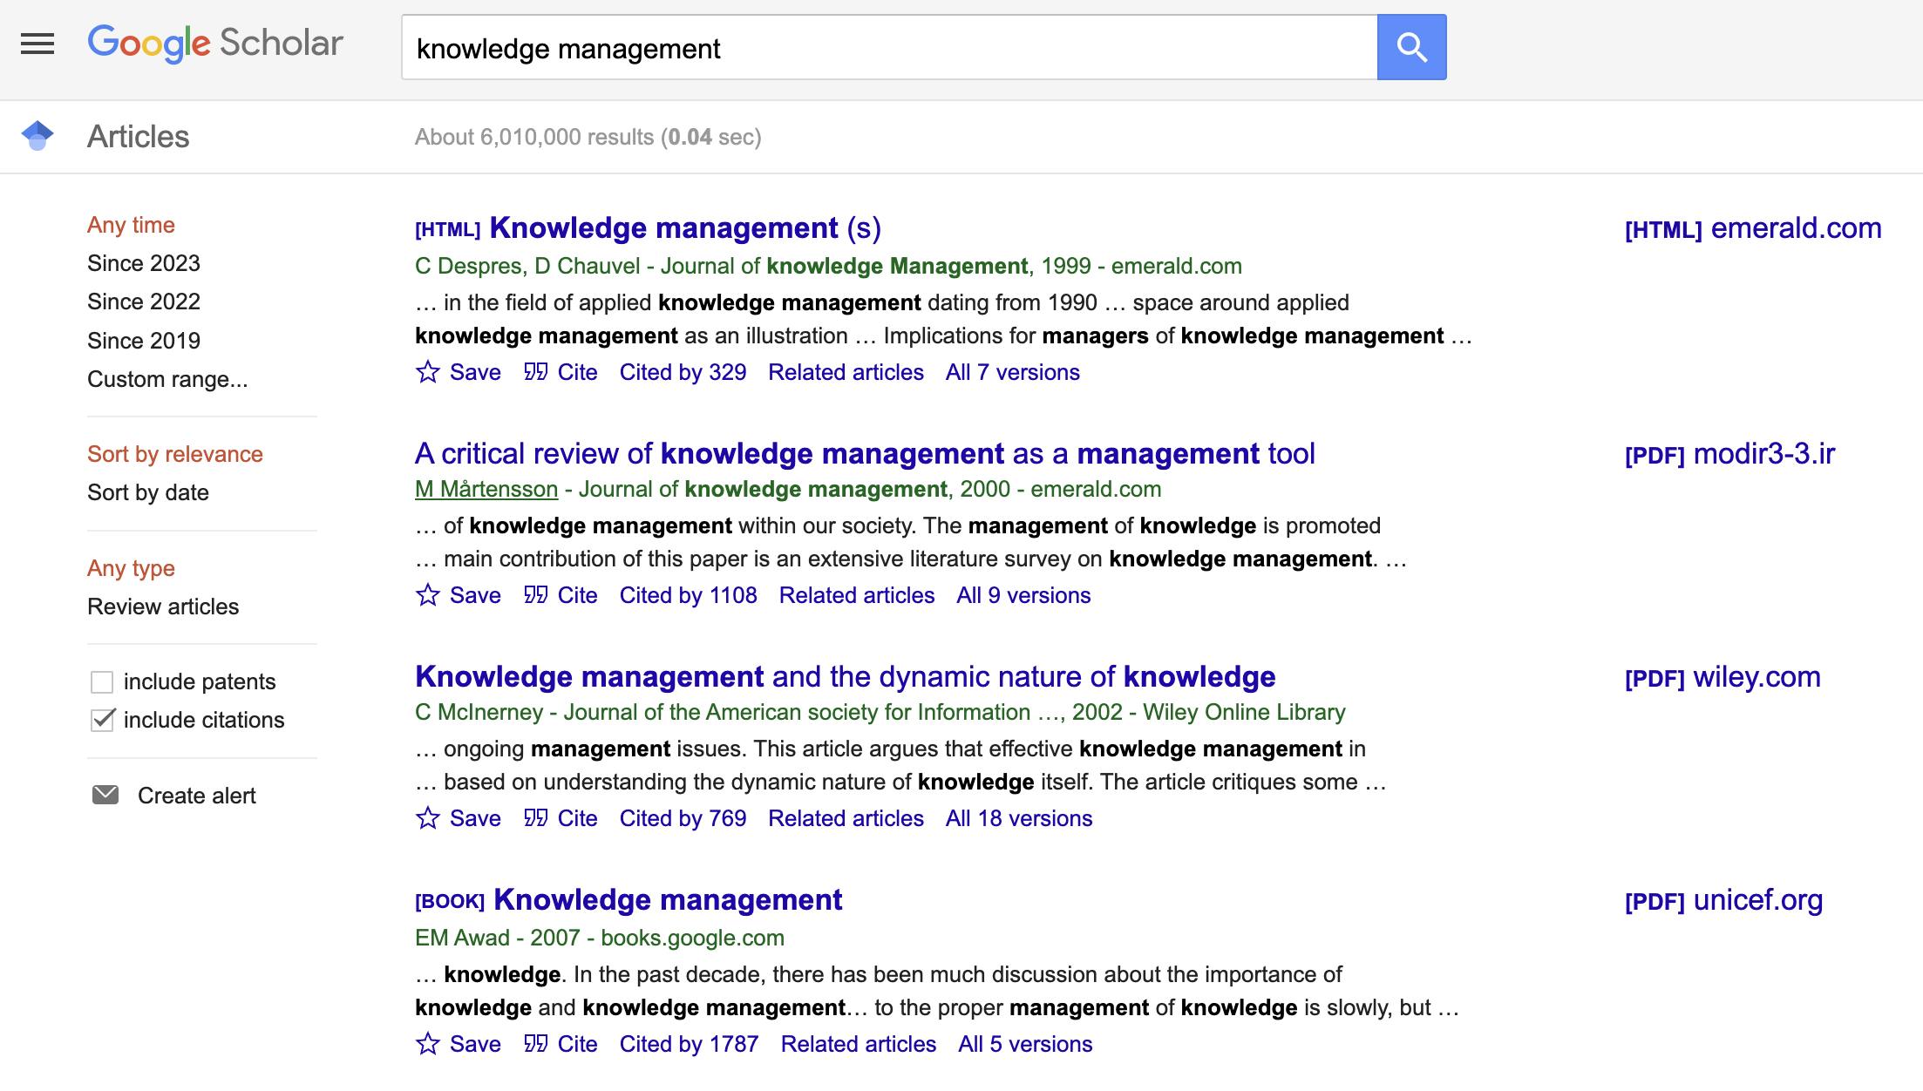Open the Knowledge management (s) article title

(x=685, y=228)
